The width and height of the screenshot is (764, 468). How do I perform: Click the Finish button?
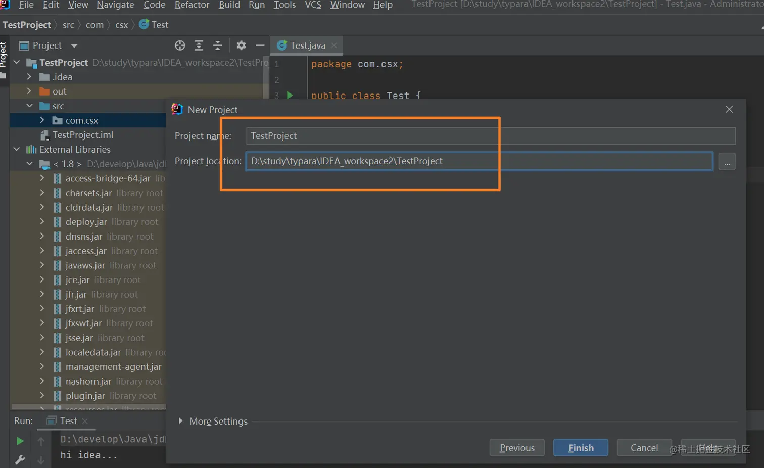(581, 448)
